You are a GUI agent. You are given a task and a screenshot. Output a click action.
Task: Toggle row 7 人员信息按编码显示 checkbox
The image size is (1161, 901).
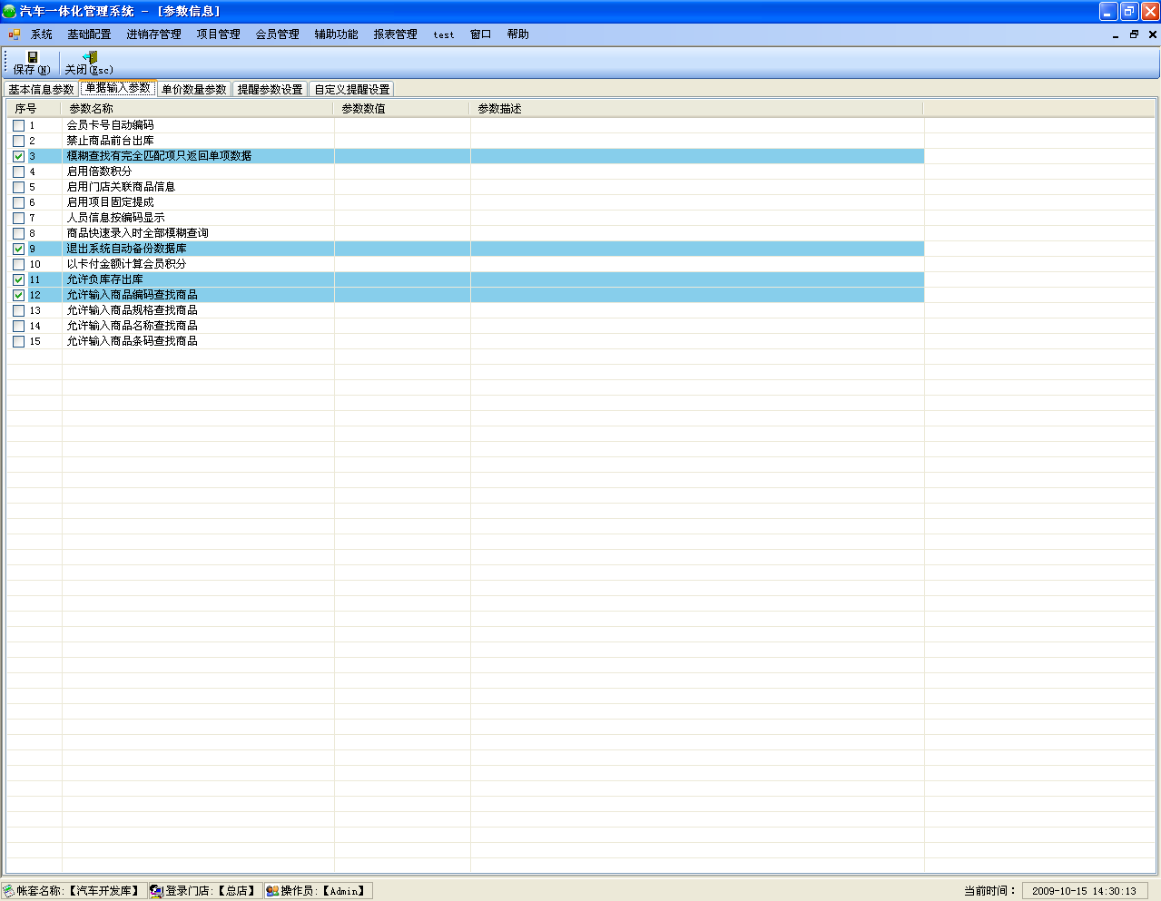[18, 218]
